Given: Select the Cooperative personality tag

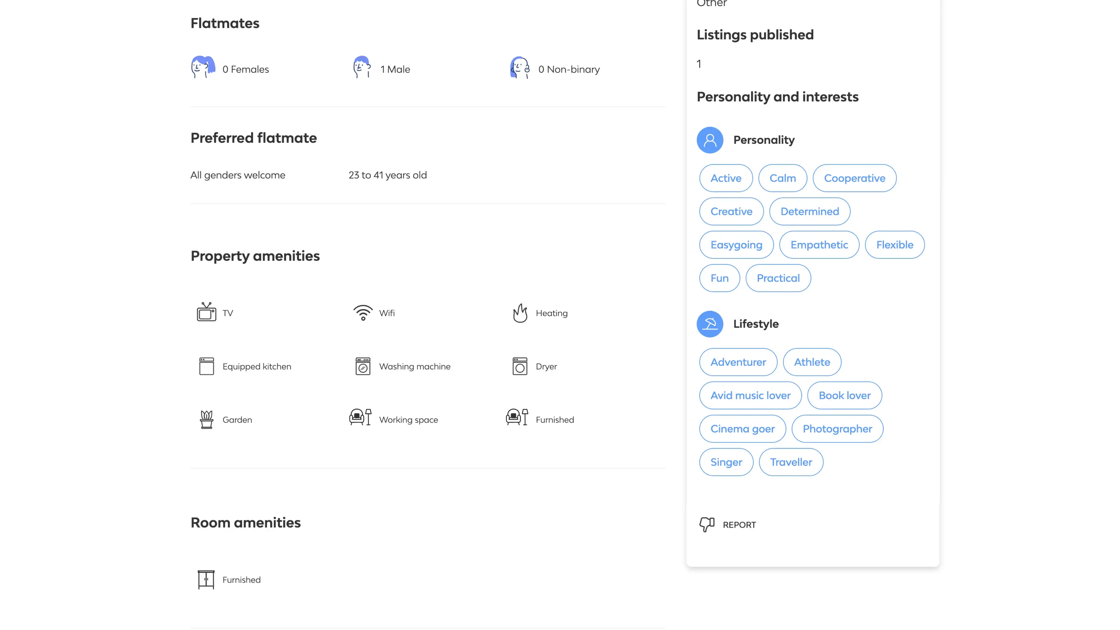Looking at the screenshot, I should click(854, 178).
